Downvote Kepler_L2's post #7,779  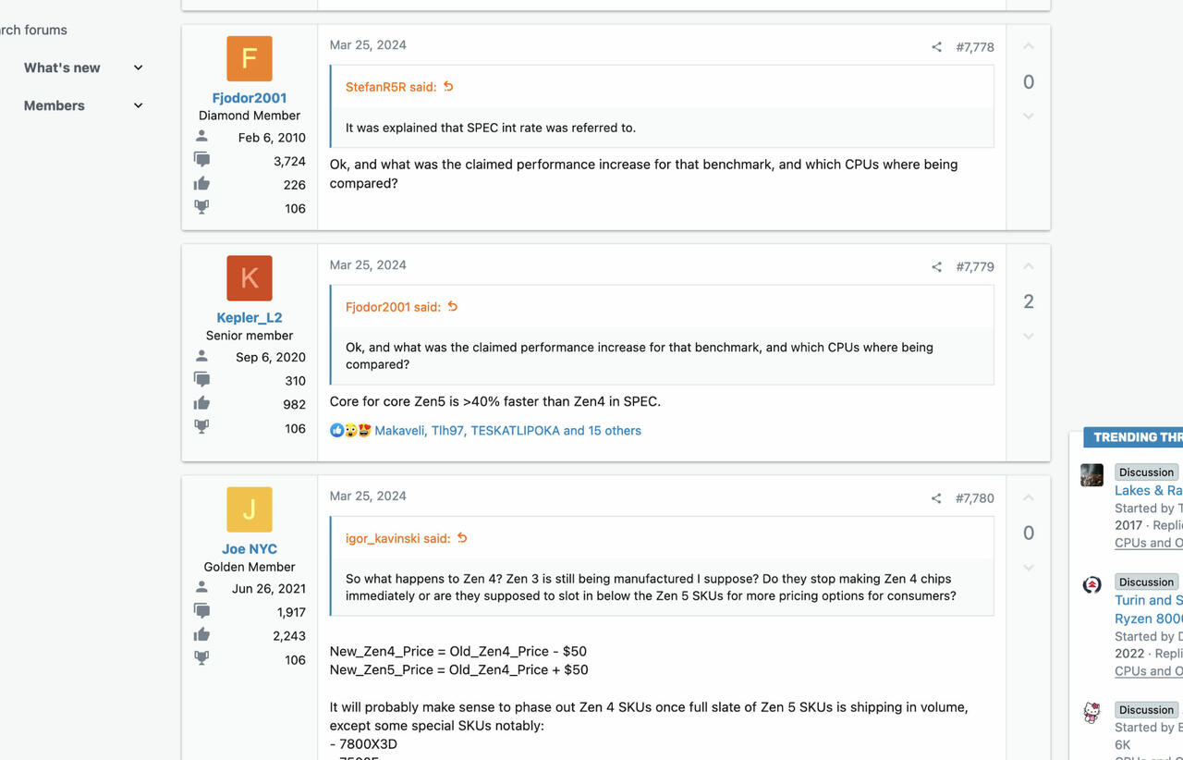(x=1029, y=337)
